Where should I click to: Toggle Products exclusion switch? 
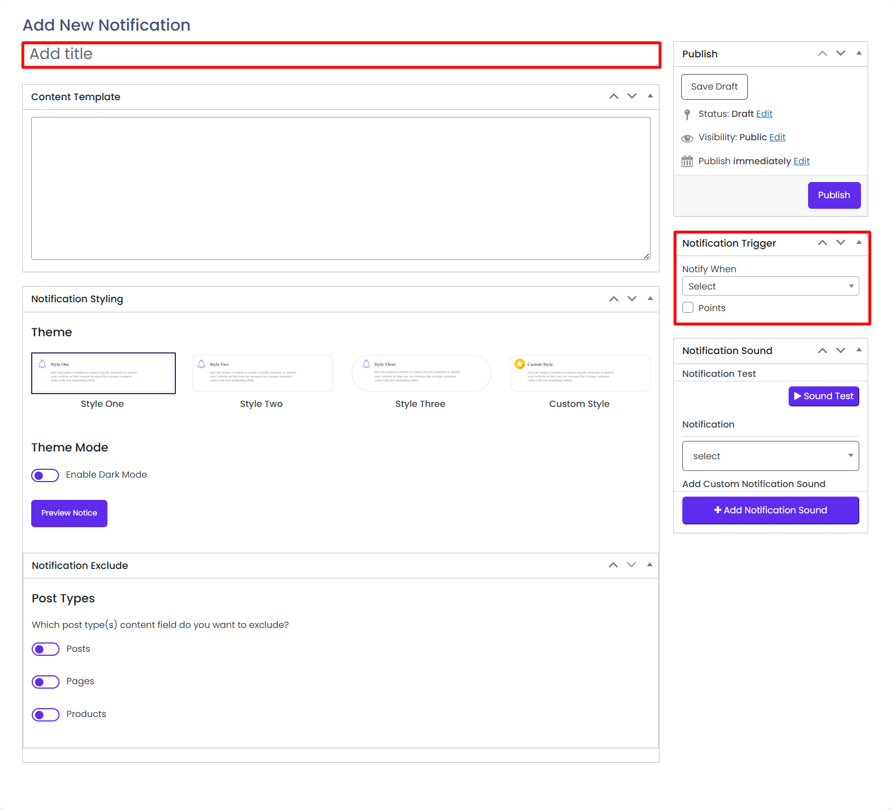pos(46,714)
